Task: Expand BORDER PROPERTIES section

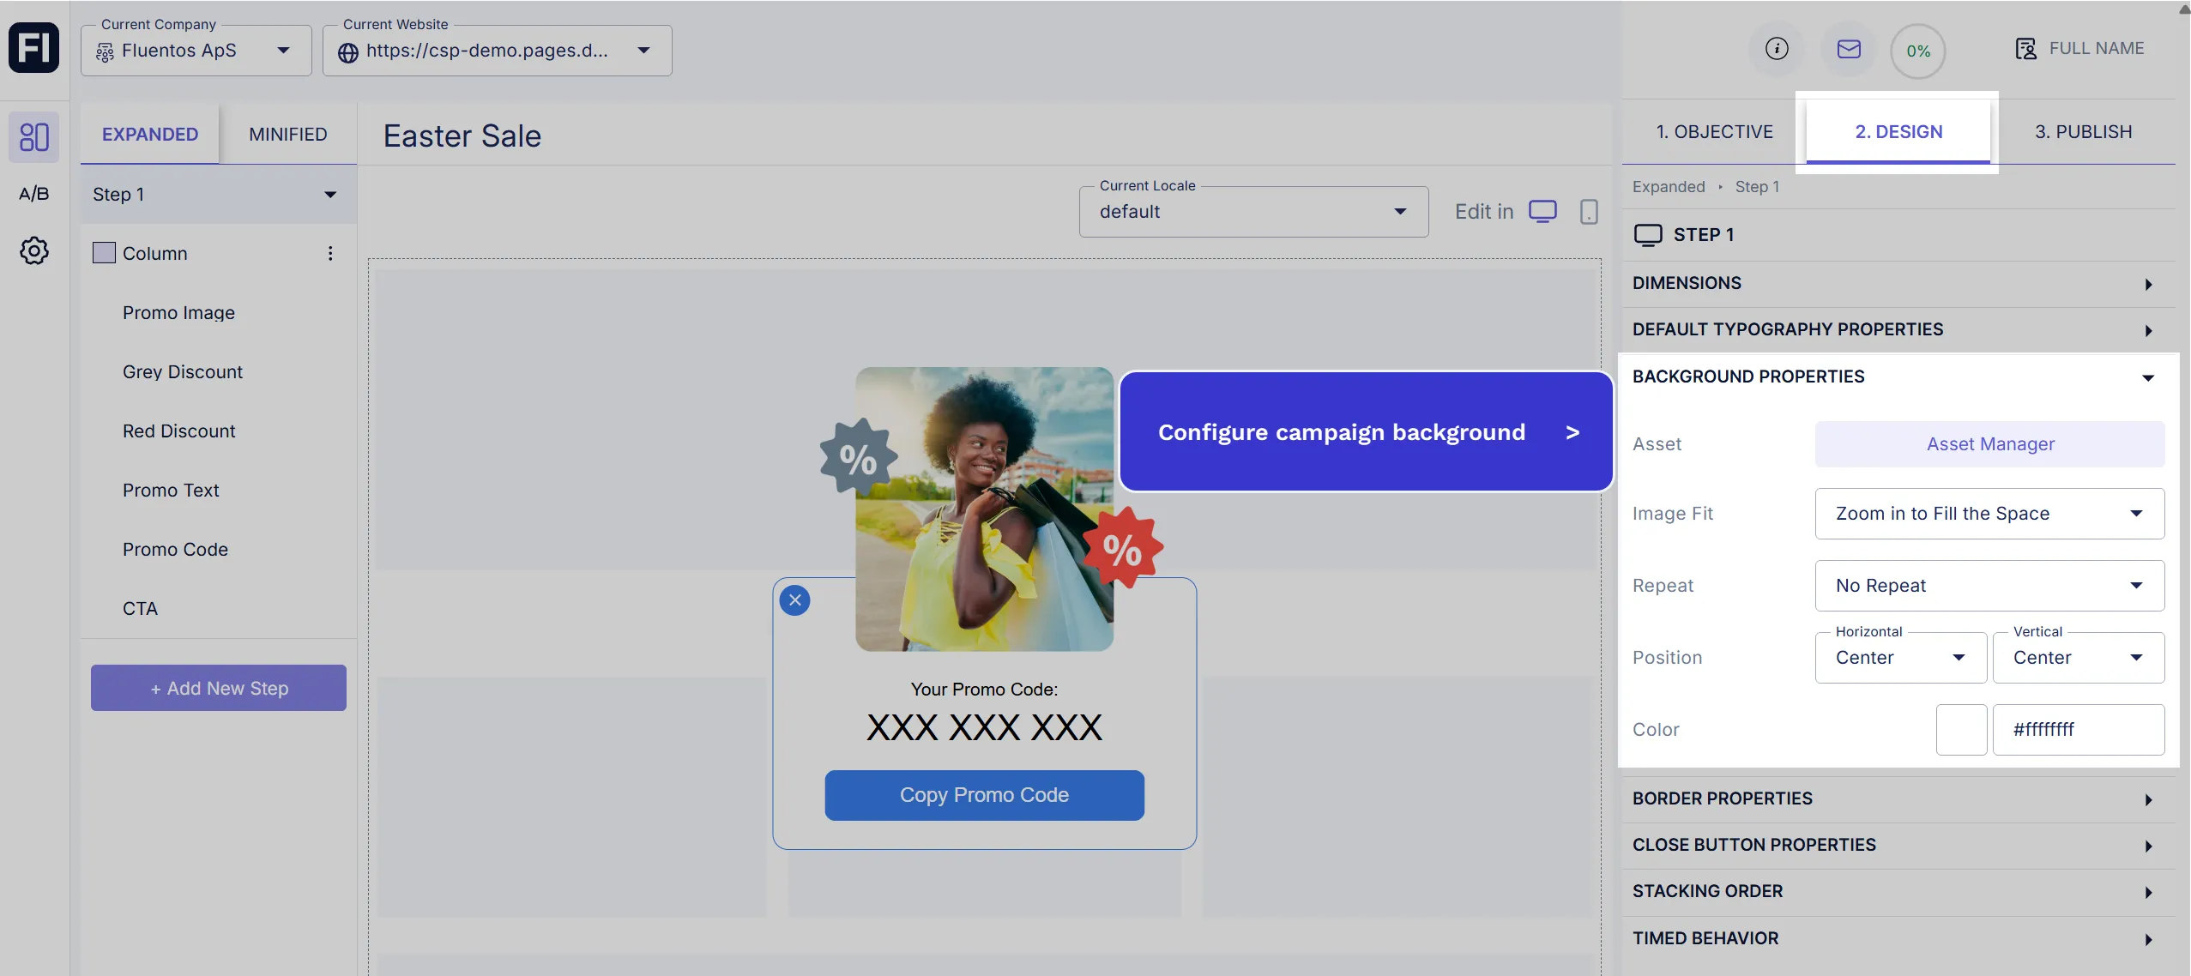Action: (x=1898, y=799)
